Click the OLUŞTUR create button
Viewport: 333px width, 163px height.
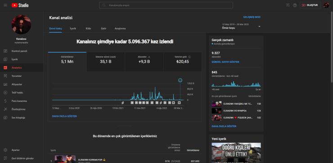310,5
